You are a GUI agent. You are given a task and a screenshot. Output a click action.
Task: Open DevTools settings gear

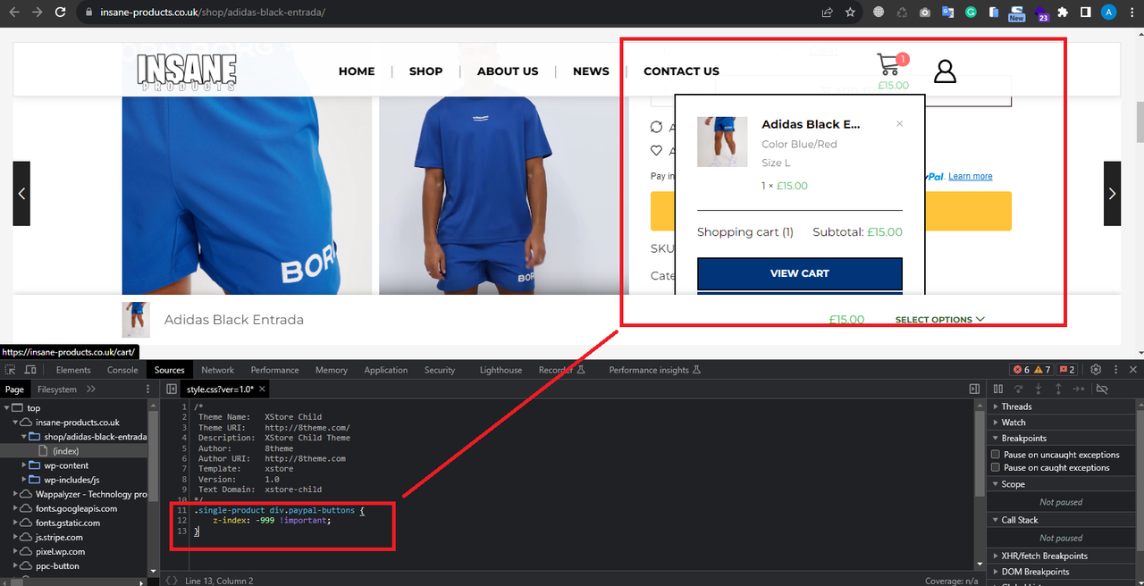pyautogui.click(x=1095, y=370)
